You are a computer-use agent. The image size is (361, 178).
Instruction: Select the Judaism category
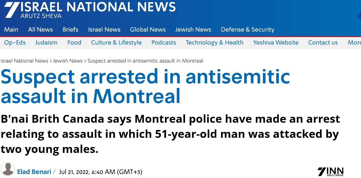click(46, 43)
